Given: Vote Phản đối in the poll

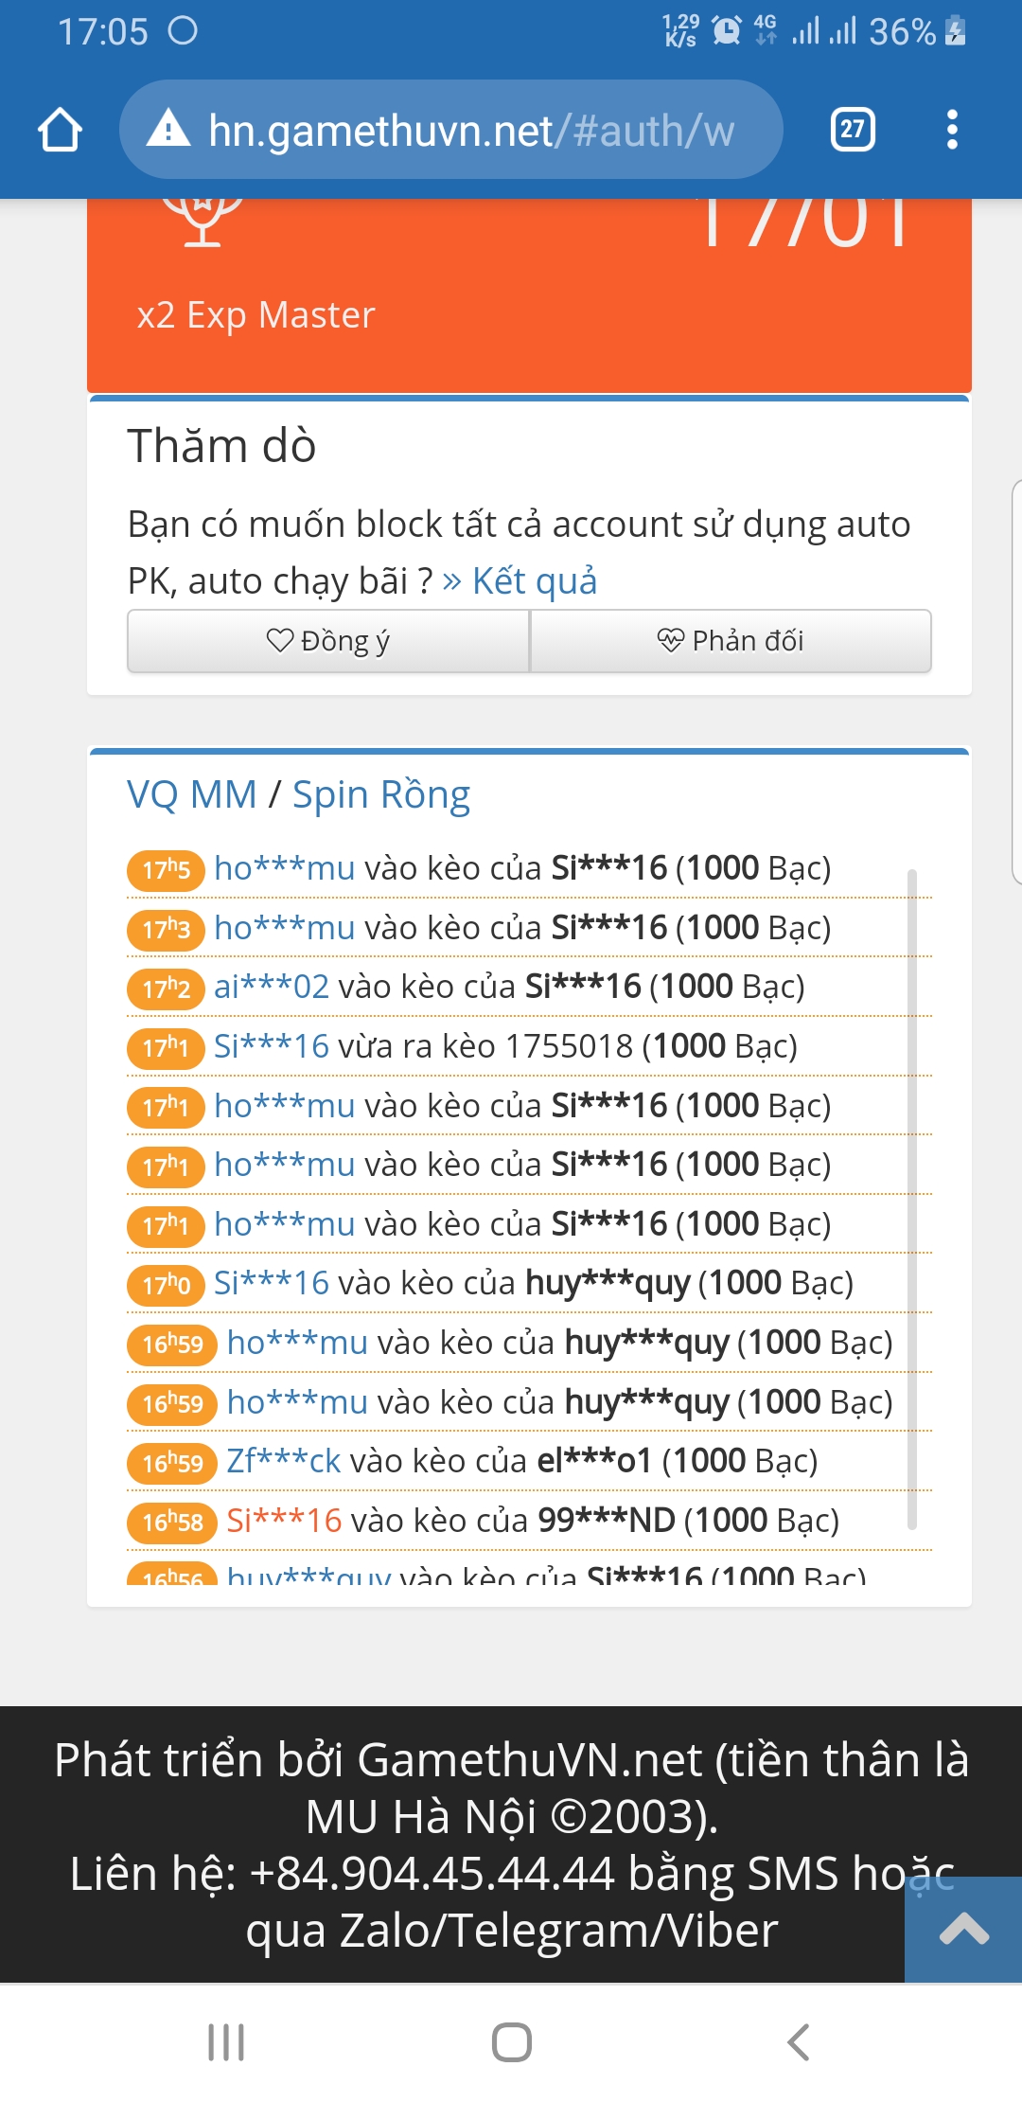Looking at the screenshot, I should tap(731, 641).
